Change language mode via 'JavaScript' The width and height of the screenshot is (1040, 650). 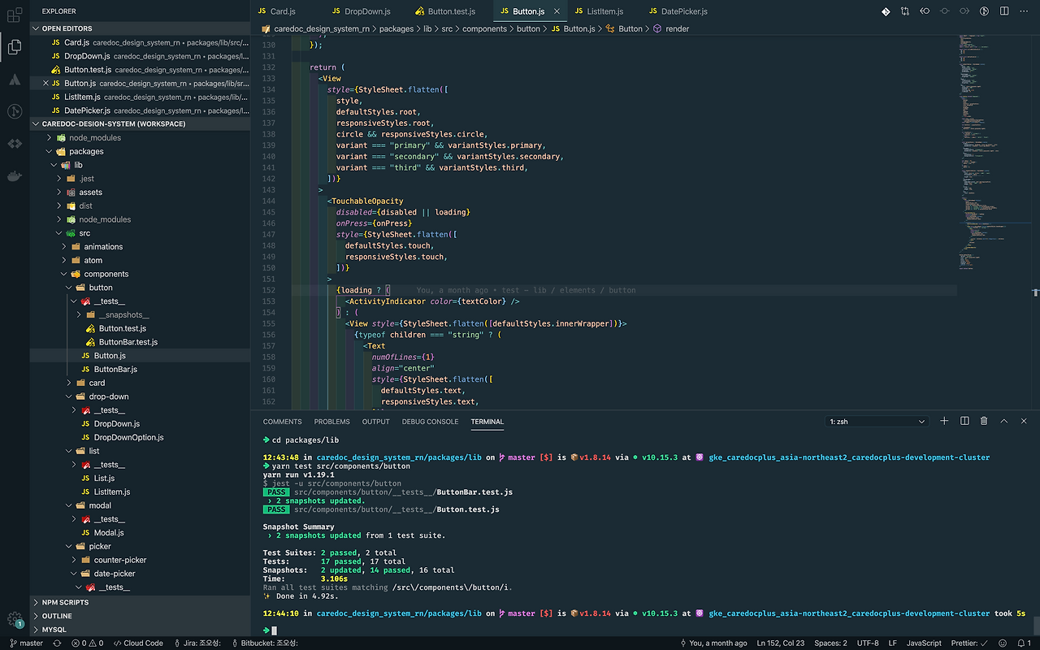pos(924,643)
